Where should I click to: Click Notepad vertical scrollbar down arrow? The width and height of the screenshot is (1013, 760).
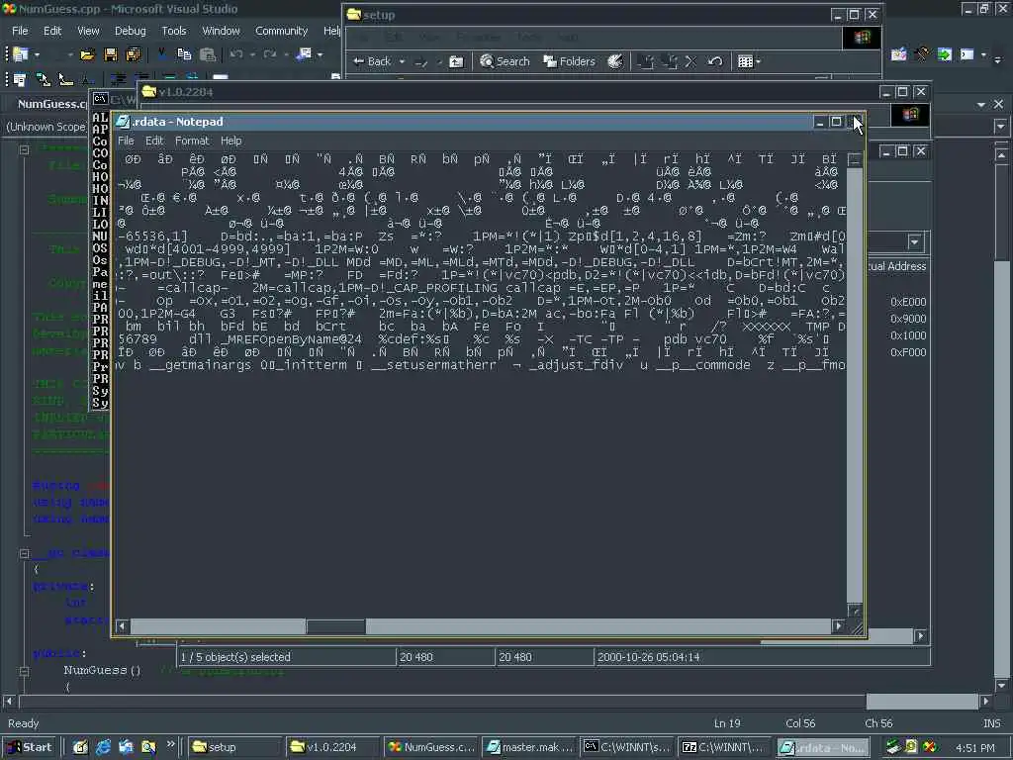point(854,611)
